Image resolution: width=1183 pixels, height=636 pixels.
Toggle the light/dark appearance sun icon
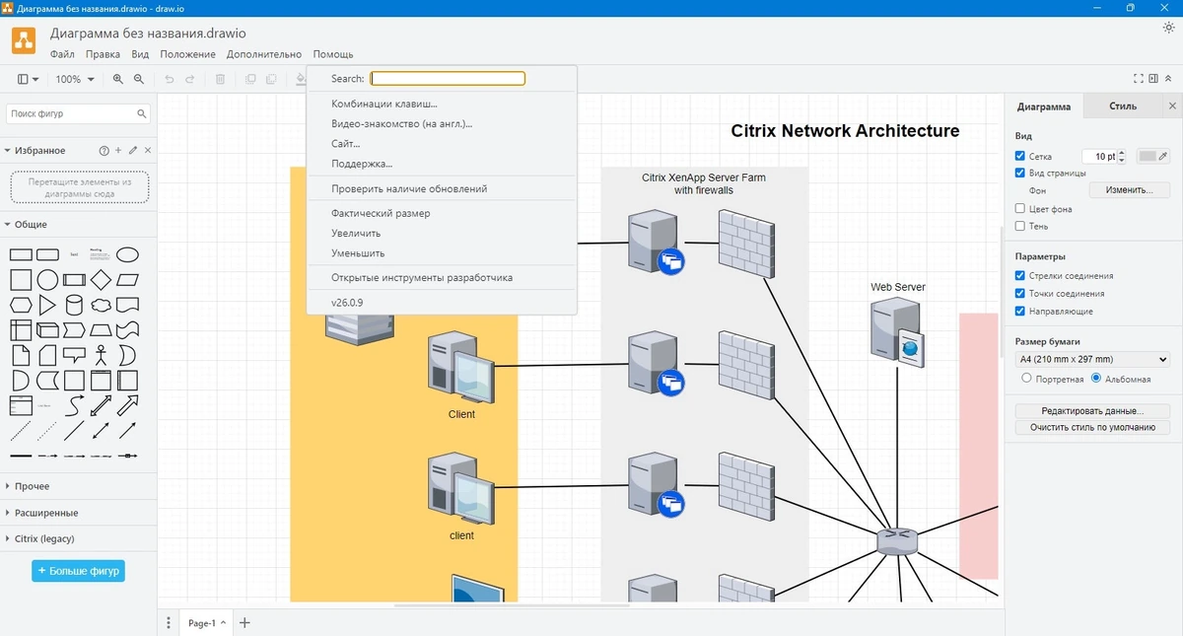pyautogui.click(x=1168, y=28)
